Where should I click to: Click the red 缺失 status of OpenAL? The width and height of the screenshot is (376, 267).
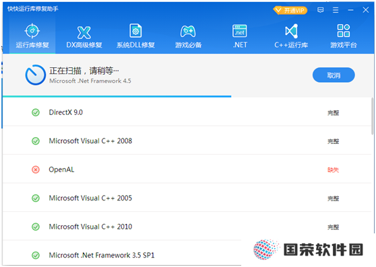coord(334,170)
